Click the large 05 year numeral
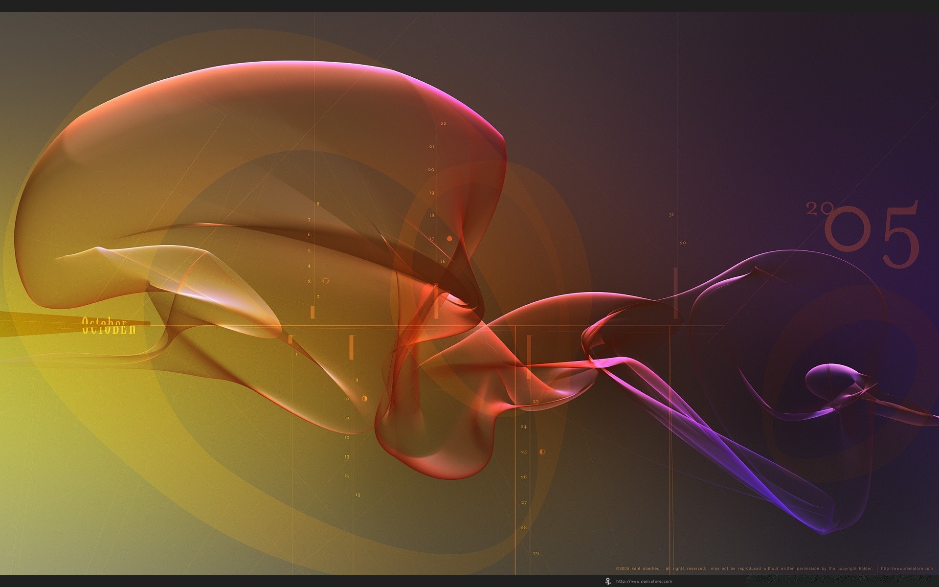This screenshot has width=939, height=587. click(872, 234)
